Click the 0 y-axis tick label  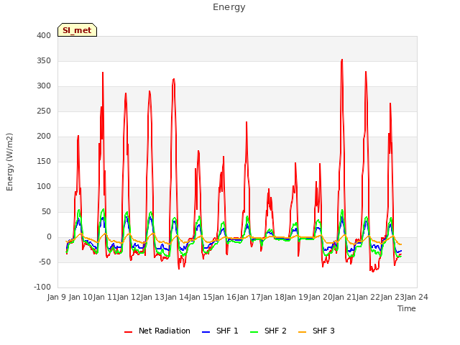pyautogui.click(x=49, y=237)
